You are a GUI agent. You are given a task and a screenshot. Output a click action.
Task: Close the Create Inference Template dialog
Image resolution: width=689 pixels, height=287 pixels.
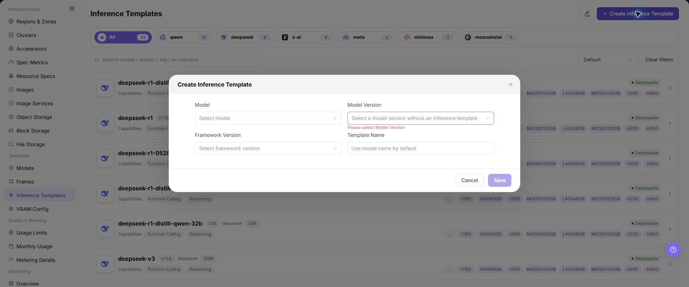[x=511, y=84]
